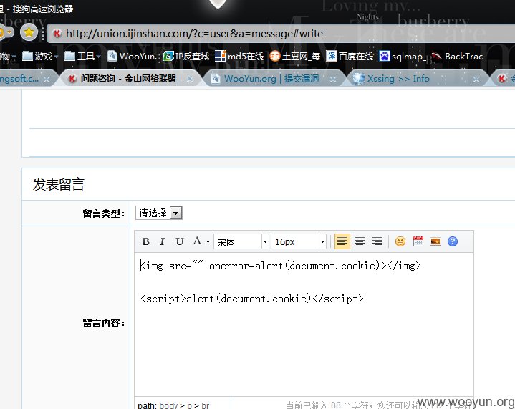Insert an image with the picture icon
This screenshot has width=515, height=409.
[x=435, y=241]
